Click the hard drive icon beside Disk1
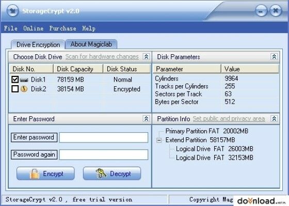Image resolution: width=289 pixels, height=206 pixels. 24,80
